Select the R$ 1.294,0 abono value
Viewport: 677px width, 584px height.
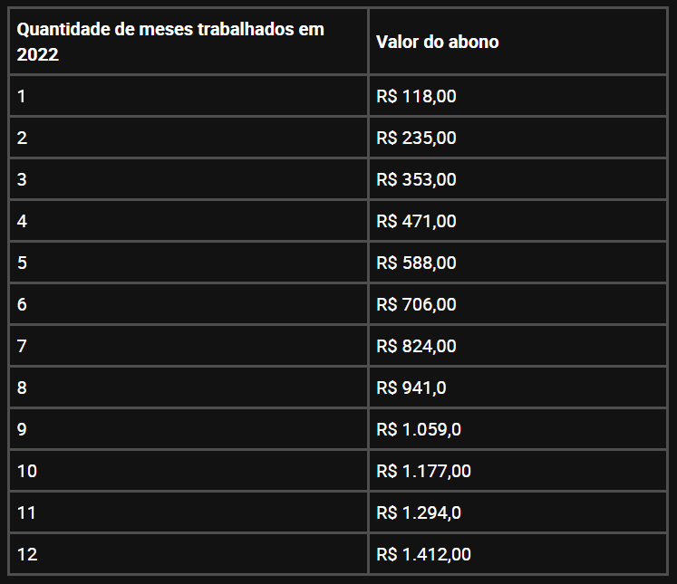(x=419, y=512)
